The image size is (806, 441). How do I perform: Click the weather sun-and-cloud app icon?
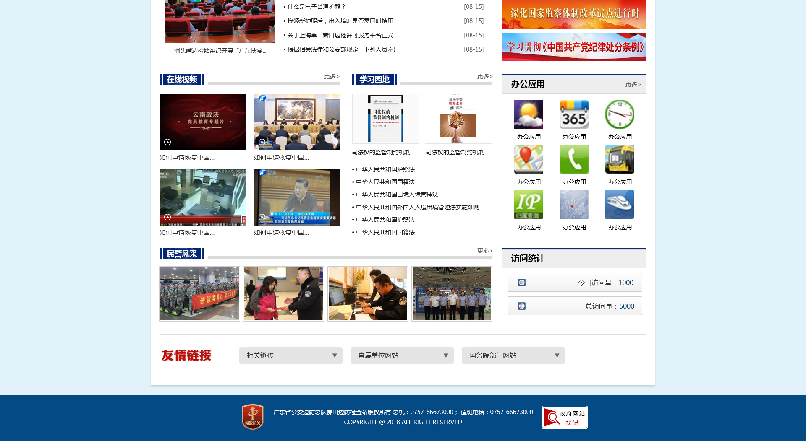(x=529, y=114)
